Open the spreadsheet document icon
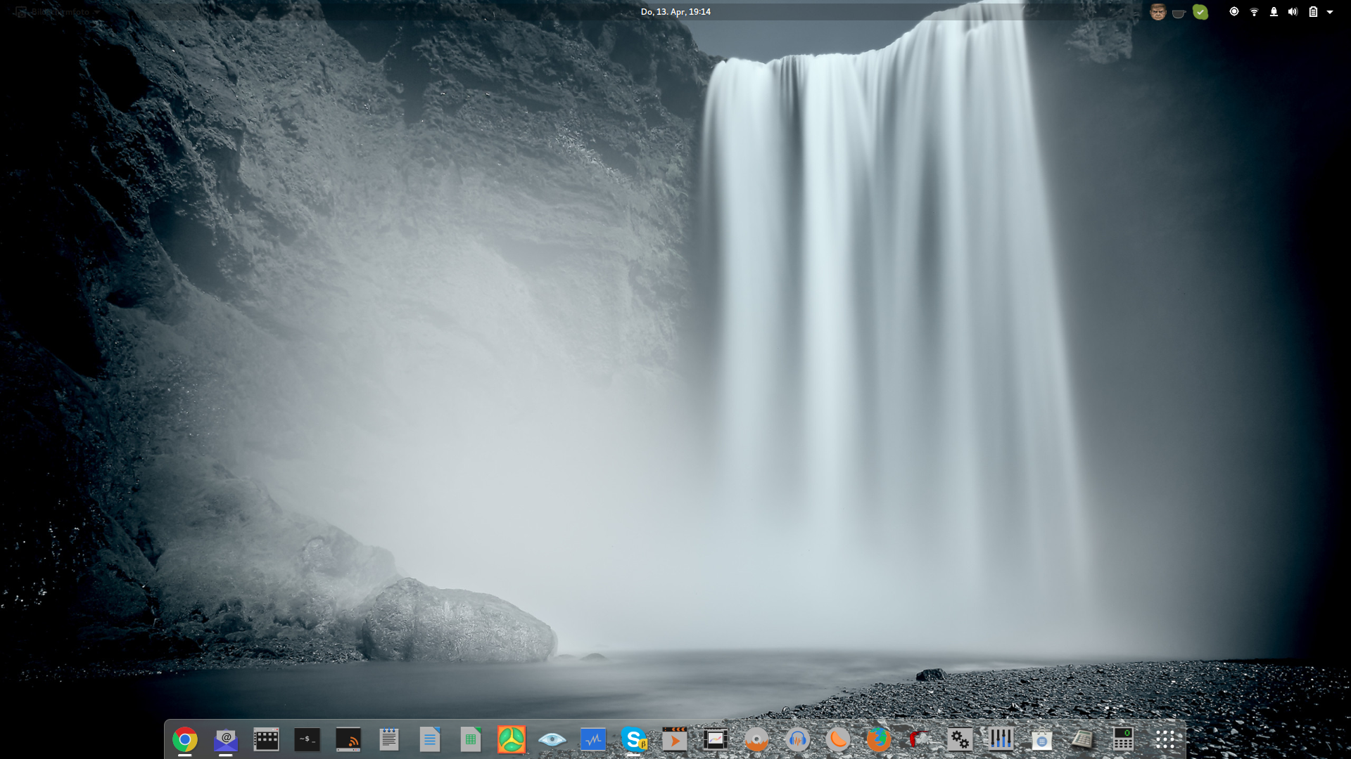Viewport: 1351px width, 759px height. (x=470, y=739)
